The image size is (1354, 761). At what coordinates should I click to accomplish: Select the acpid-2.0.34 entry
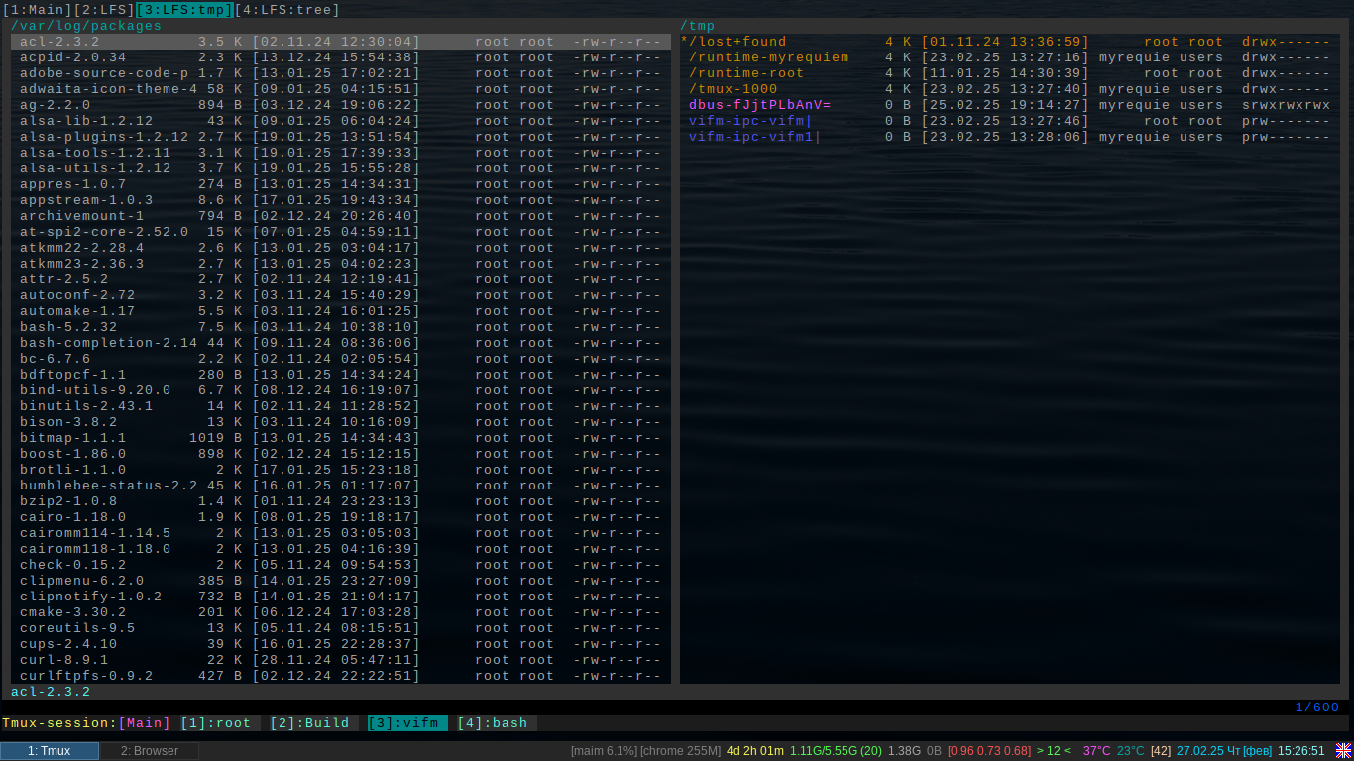[341, 57]
